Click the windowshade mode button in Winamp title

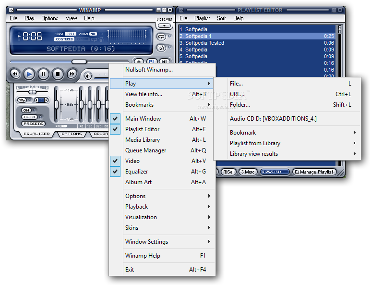pyautogui.click(x=164, y=10)
